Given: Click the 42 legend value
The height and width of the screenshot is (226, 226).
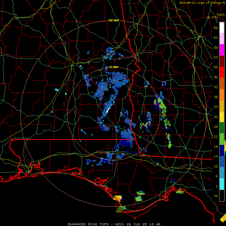Looking at the screenshot, I should click(x=216, y=87).
